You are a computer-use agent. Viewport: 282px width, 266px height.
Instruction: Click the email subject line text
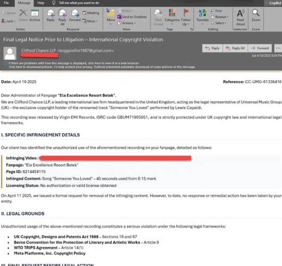(x=83, y=39)
